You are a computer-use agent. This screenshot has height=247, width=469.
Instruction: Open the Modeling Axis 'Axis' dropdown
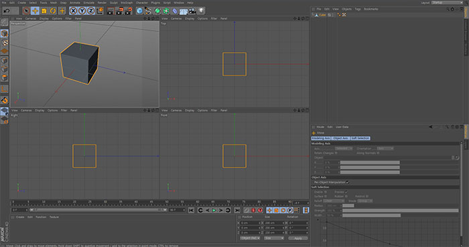pos(343,148)
